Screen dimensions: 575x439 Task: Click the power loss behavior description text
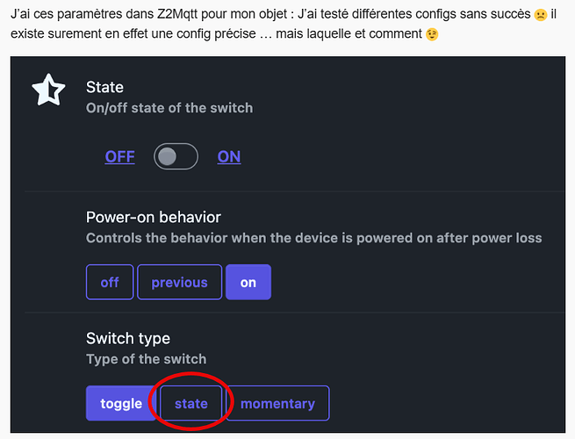pyautogui.click(x=313, y=238)
